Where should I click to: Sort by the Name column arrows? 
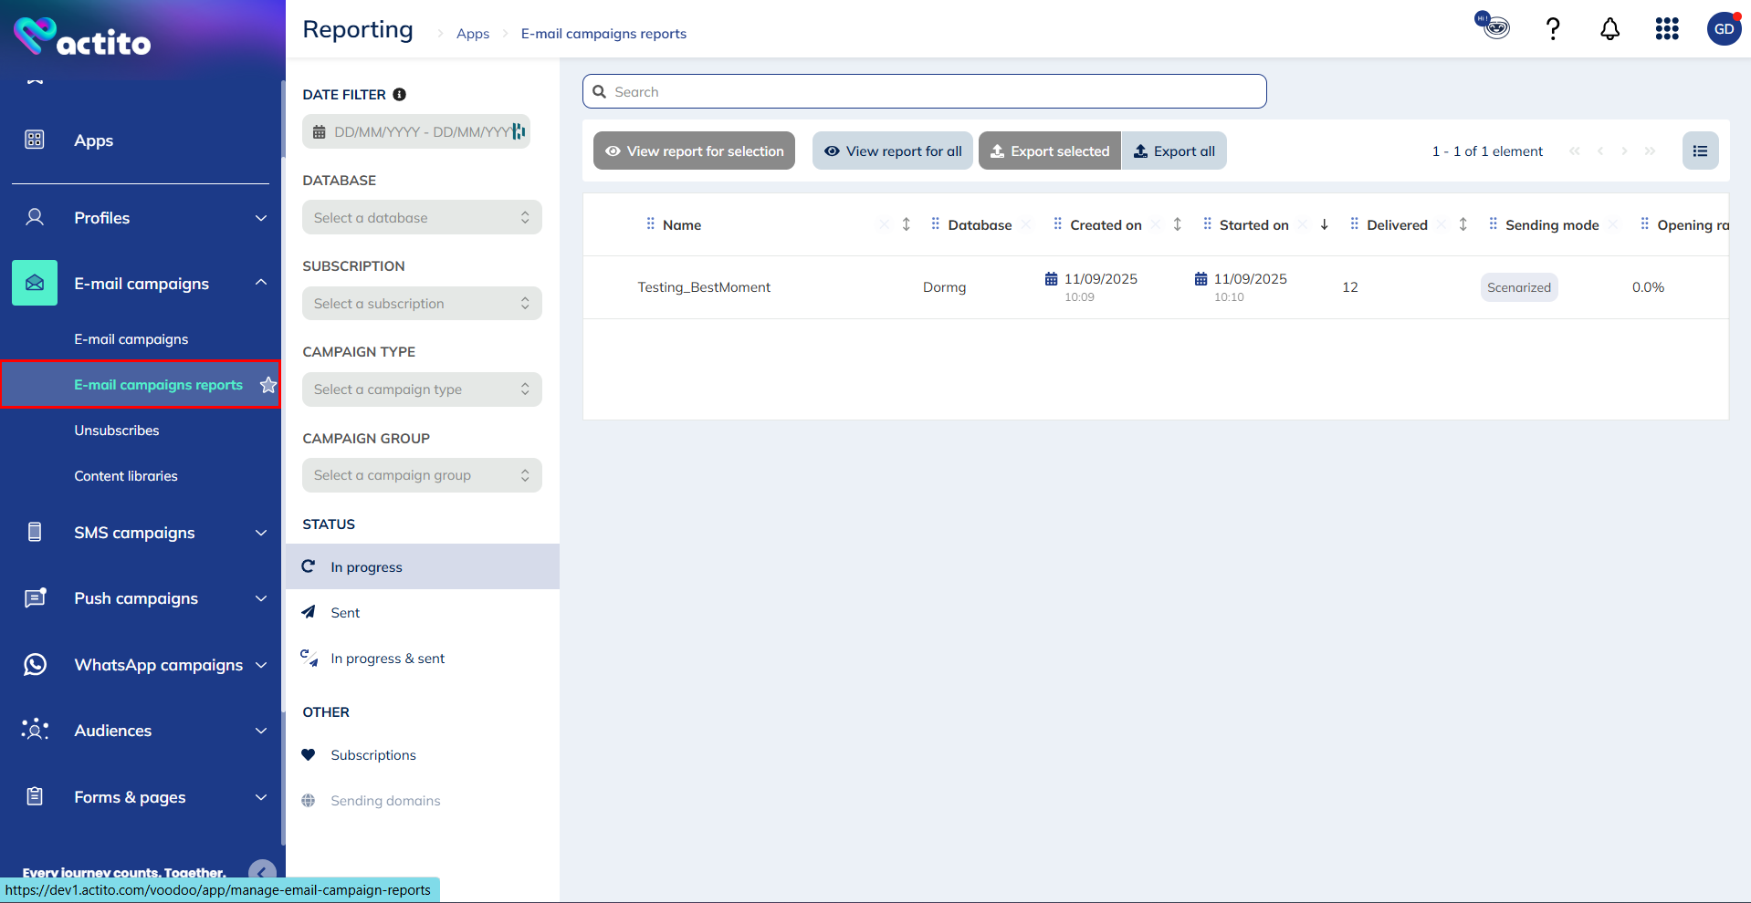(x=906, y=224)
